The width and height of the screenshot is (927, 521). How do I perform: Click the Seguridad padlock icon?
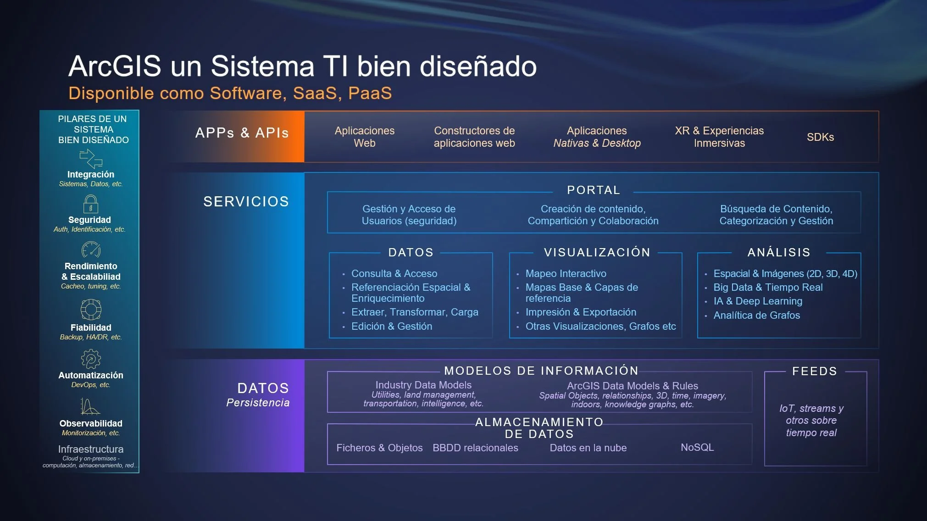(x=90, y=204)
